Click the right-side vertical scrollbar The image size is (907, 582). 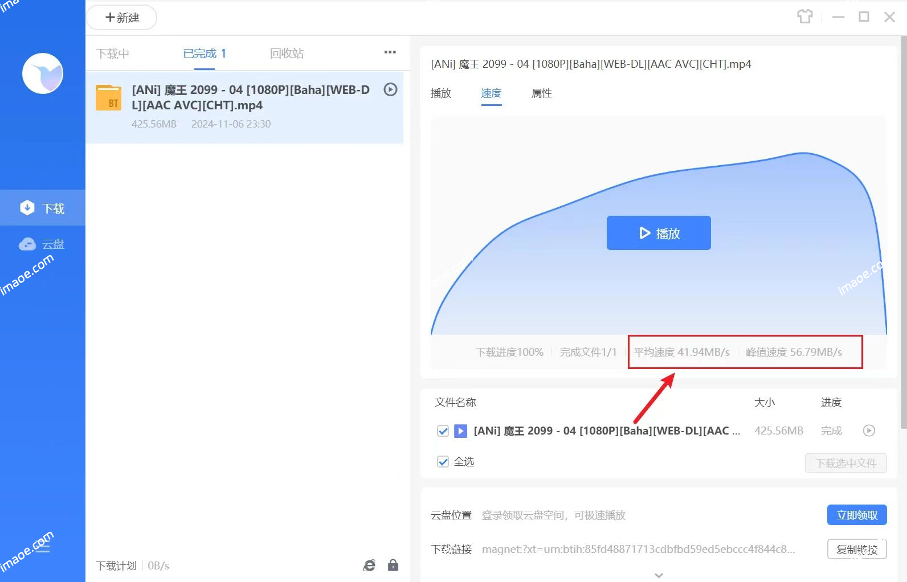coord(903,228)
